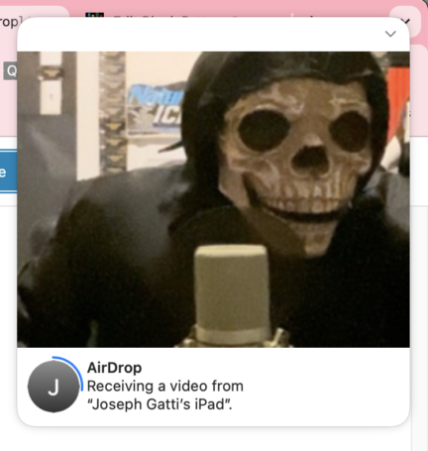Click the blue button at the left edge
The image size is (428, 451).
[x=8, y=171]
